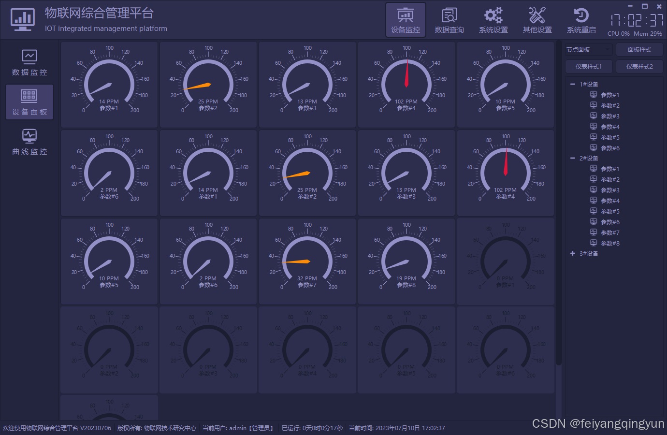667x435 pixels.
Task: Collapse the 2#设备 tree node
Action: (573, 158)
